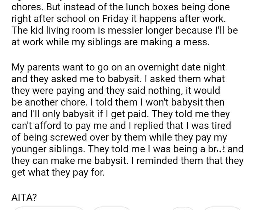
Task: Click the partially visible comments pill button
Action: [112, 208]
